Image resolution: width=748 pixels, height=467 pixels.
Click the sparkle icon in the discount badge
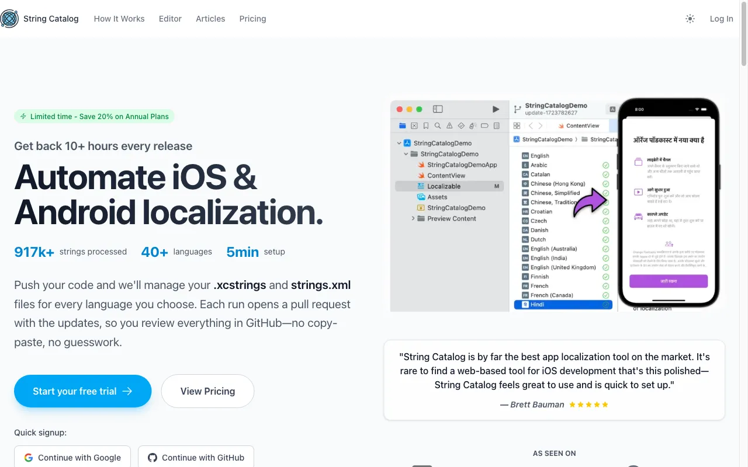[x=23, y=116]
